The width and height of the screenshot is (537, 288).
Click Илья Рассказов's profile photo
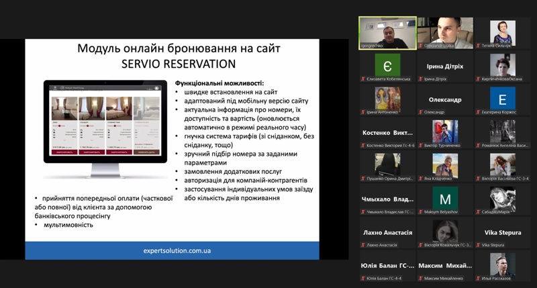point(502,265)
